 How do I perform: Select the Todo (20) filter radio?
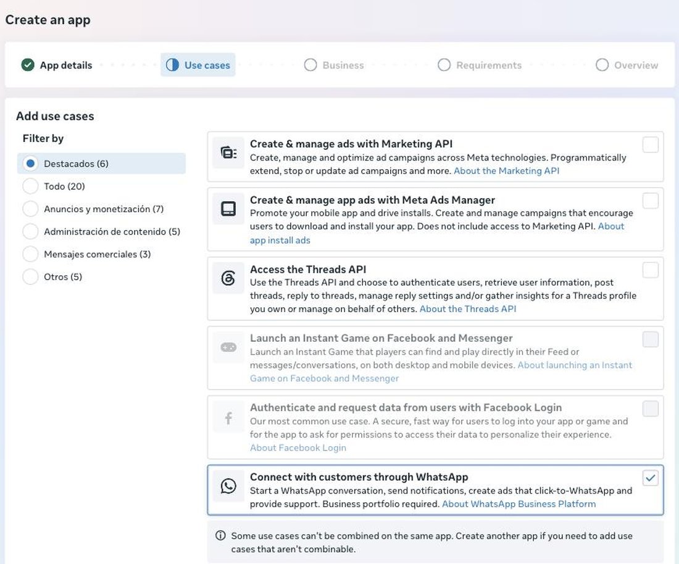(x=30, y=186)
